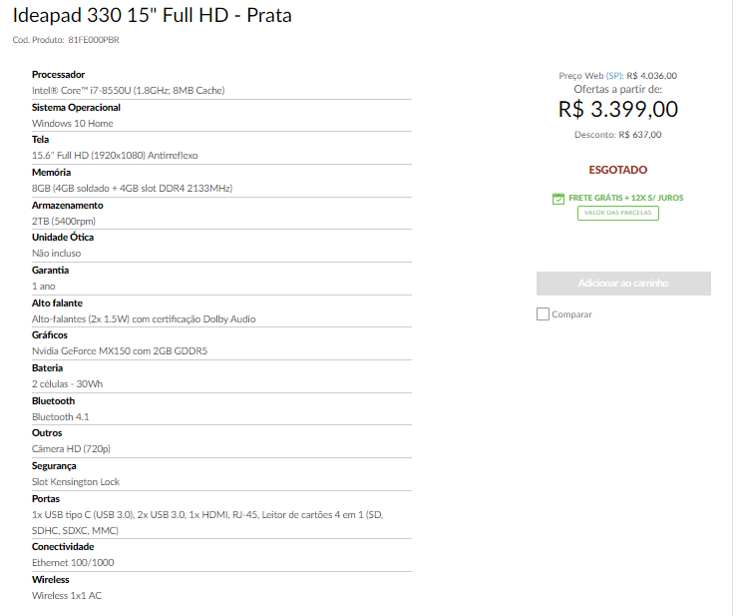Select the Bluetooth 4.1 spec value
The image size is (738, 616).
coord(60,417)
